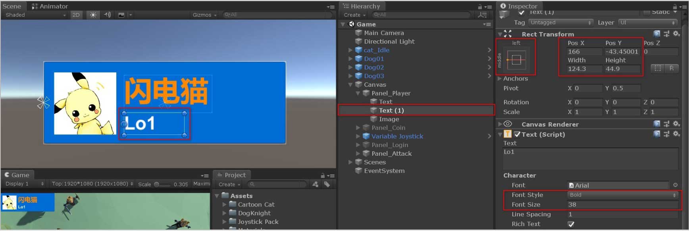This screenshot has height=231, width=689.
Task: Open Text (Script) help book icon
Action: (x=657, y=134)
